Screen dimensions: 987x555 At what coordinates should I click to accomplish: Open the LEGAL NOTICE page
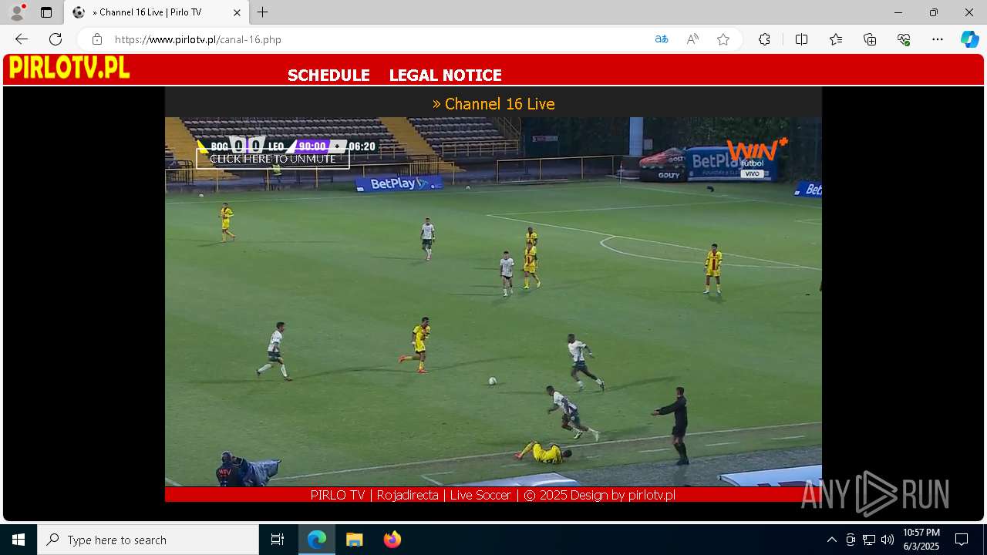coord(445,76)
